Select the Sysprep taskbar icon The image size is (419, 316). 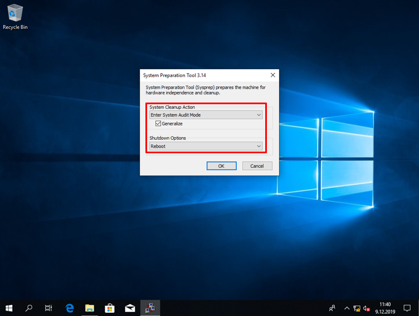[150, 308]
